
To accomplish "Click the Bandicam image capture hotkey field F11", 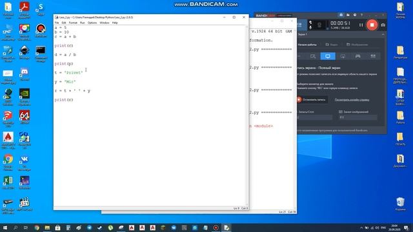I will (358, 117).
